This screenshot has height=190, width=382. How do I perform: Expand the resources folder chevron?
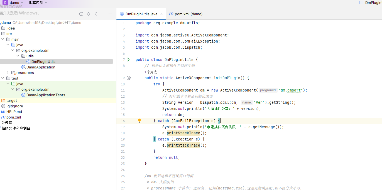point(8,73)
